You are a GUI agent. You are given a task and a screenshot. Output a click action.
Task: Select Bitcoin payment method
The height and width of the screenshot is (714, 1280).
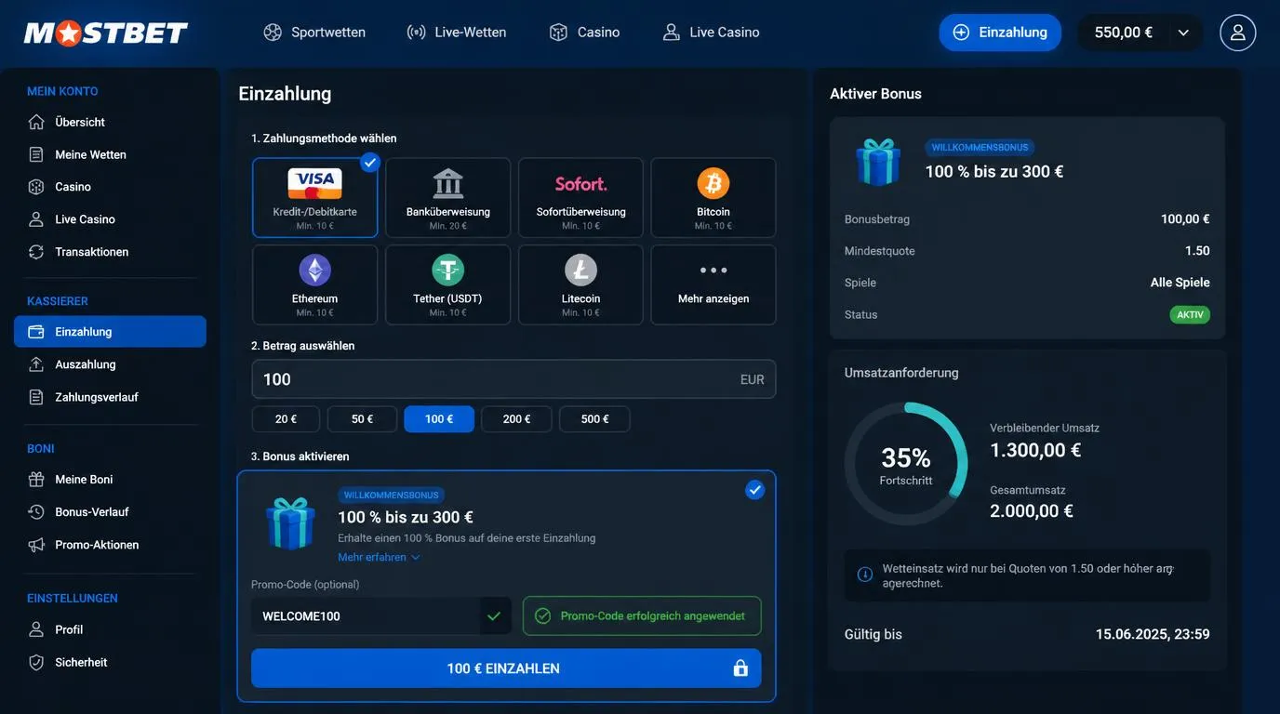tap(713, 198)
